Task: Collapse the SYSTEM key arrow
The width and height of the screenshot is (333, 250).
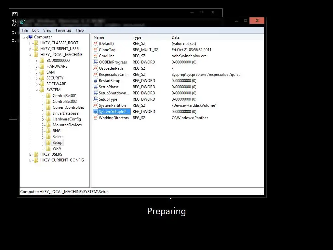Action: (36, 90)
